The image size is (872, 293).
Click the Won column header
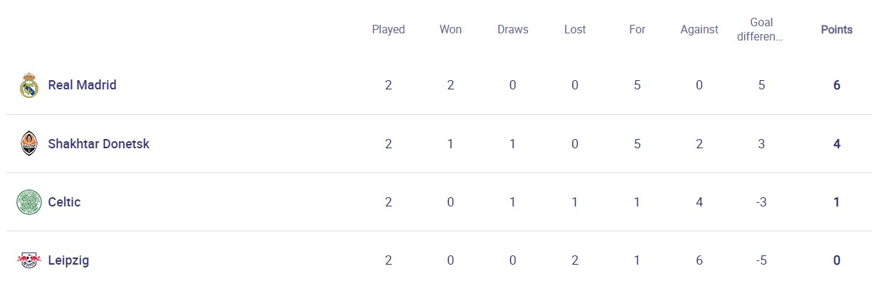pyautogui.click(x=451, y=30)
